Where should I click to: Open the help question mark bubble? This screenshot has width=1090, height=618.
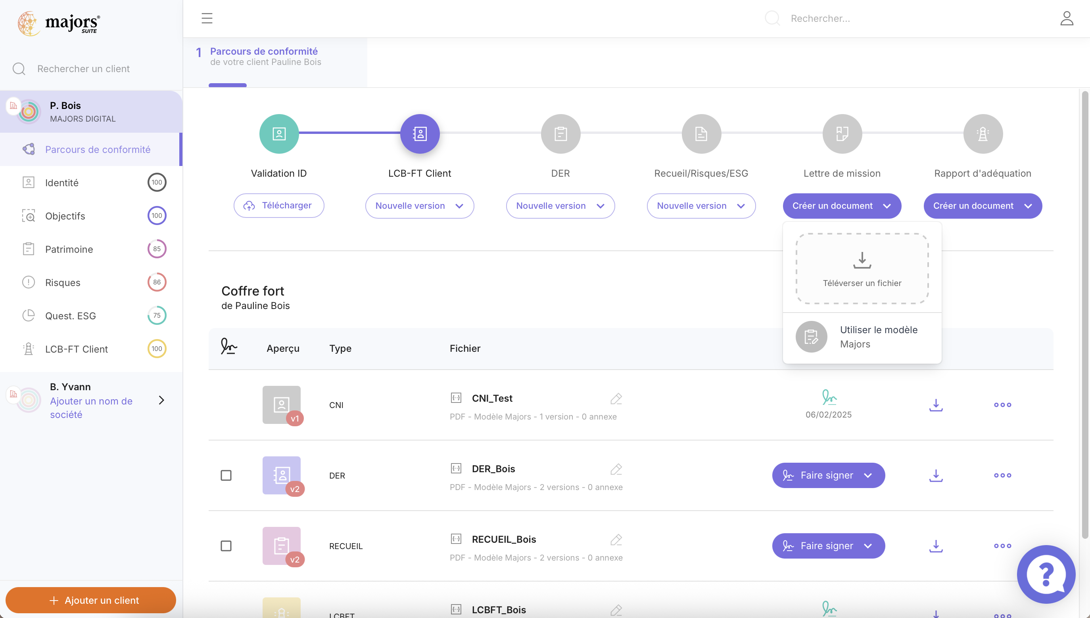coord(1046,574)
